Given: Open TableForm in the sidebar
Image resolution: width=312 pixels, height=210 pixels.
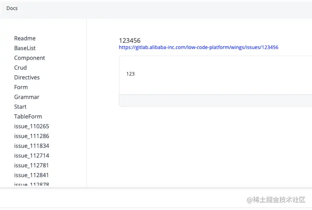Looking at the screenshot, I should point(28,117).
